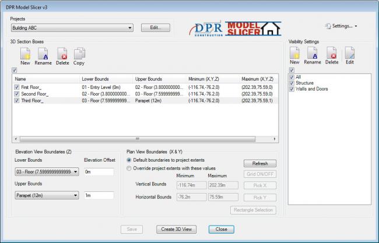Viewport: 379px width, 243px height.
Task: Sort by the Lower Bounds column header
Action: [x=96, y=78]
